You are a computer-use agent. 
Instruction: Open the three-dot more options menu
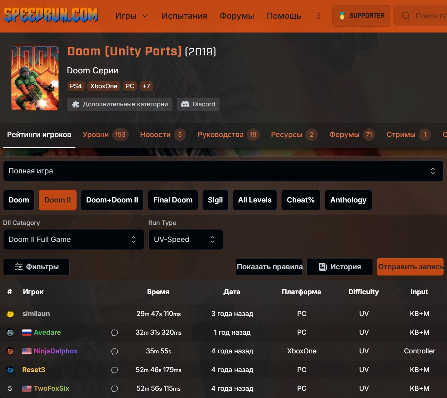(319, 16)
